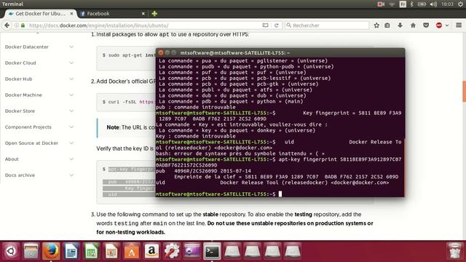Screen dimensions: 466x262
Task: Open Ubuntu Software Center launcher icon
Action: (132, 251)
